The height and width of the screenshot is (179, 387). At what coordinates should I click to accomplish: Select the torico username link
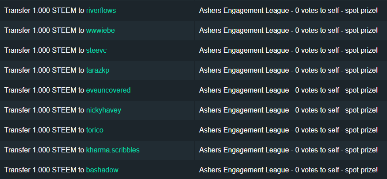point(95,130)
